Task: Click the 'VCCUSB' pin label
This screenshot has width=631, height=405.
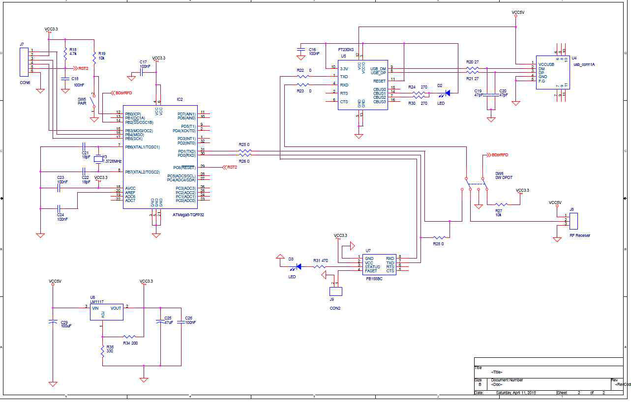Action: coord(546,64)
